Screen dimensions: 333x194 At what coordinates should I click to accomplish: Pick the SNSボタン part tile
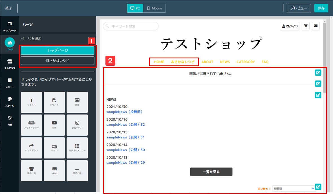(x=77, y=125)
